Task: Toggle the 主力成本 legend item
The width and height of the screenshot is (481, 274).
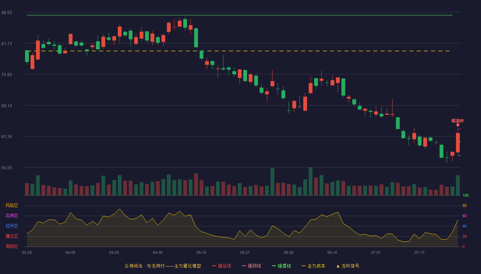Action: [x=313, y=266]
